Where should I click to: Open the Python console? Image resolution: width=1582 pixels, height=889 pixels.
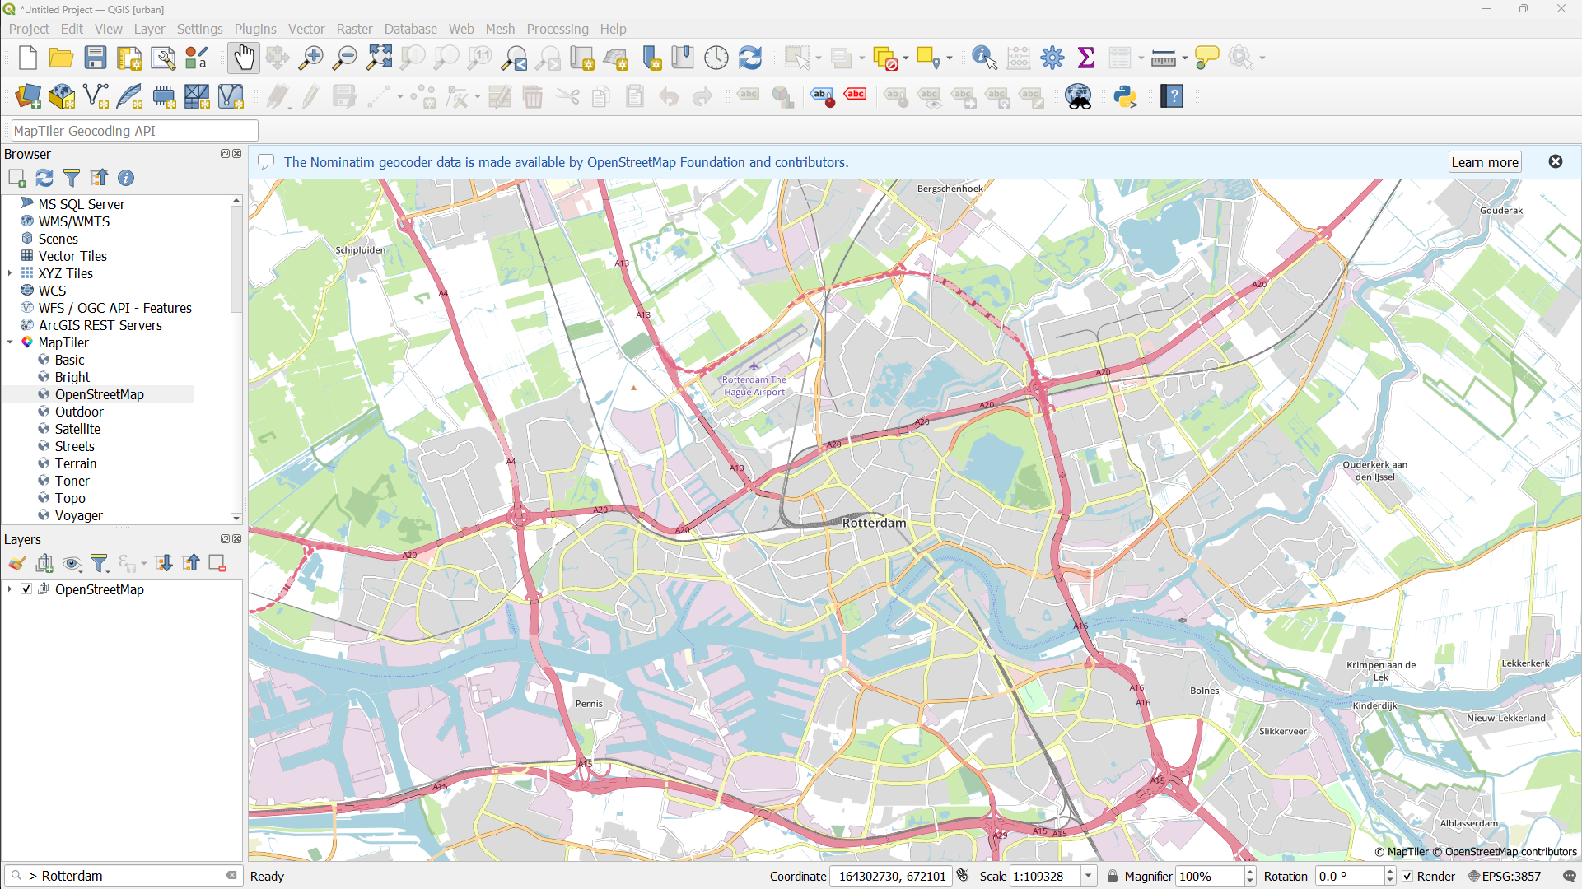(x=1125, y=96)
